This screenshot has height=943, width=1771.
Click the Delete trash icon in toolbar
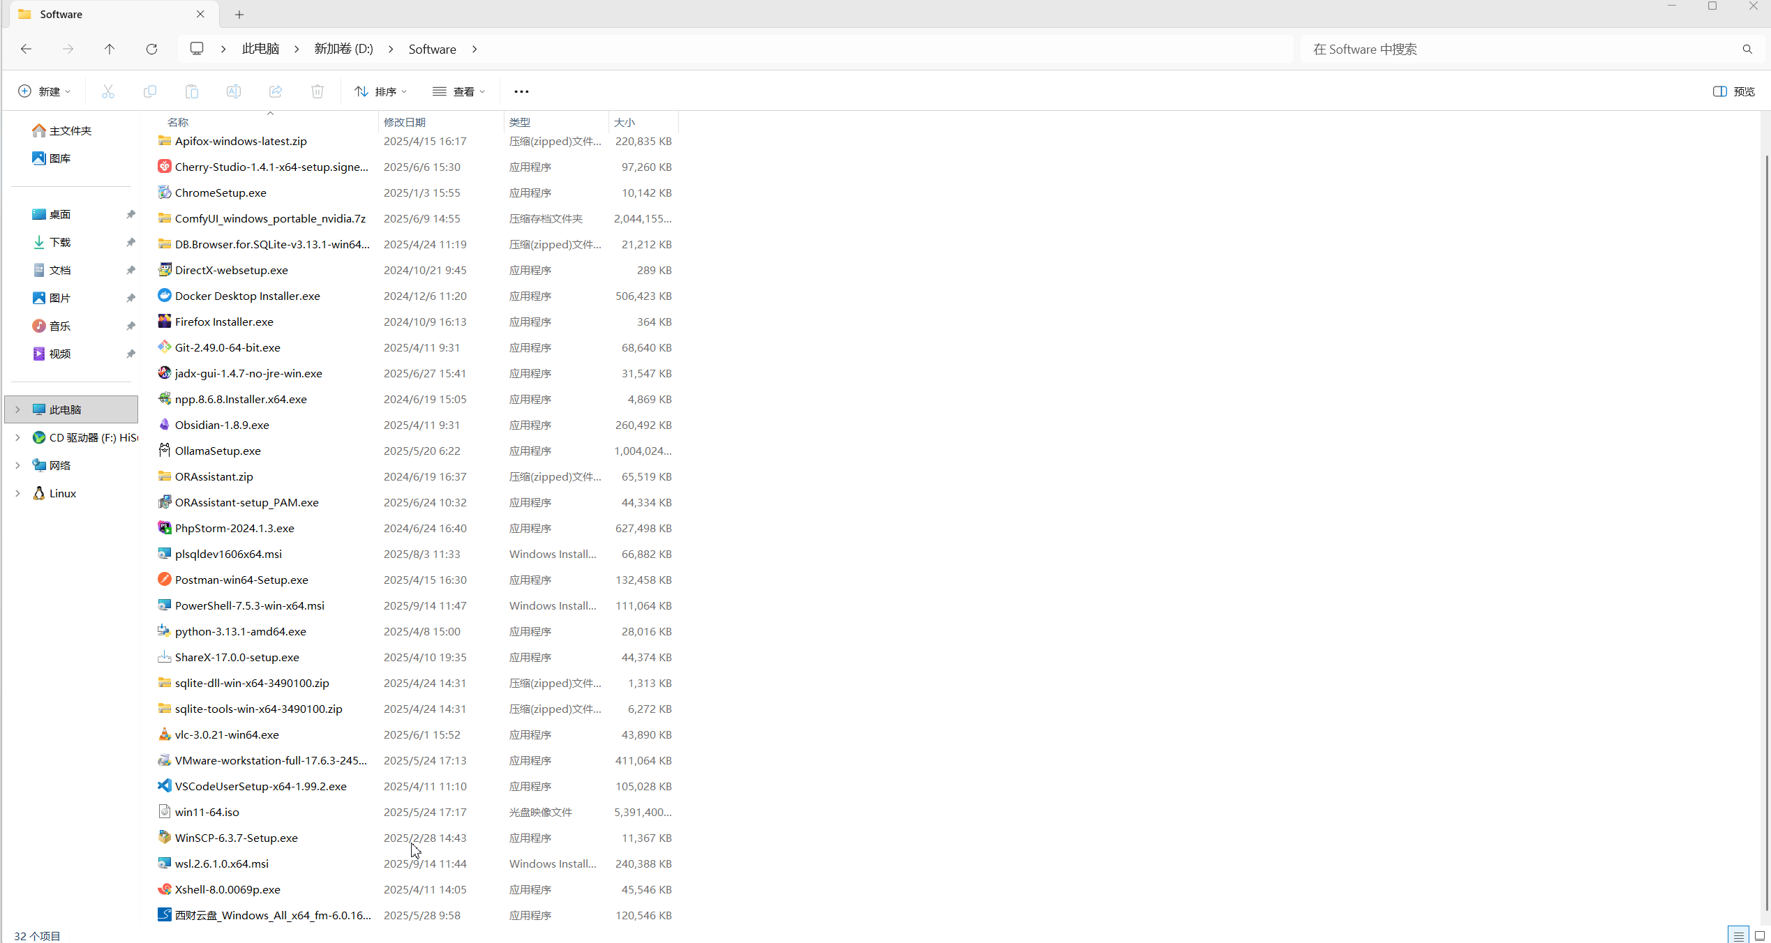(x=317, y=91)
